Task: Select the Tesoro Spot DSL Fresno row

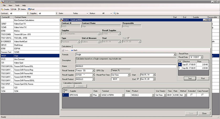Action: (x=30, y=84)
